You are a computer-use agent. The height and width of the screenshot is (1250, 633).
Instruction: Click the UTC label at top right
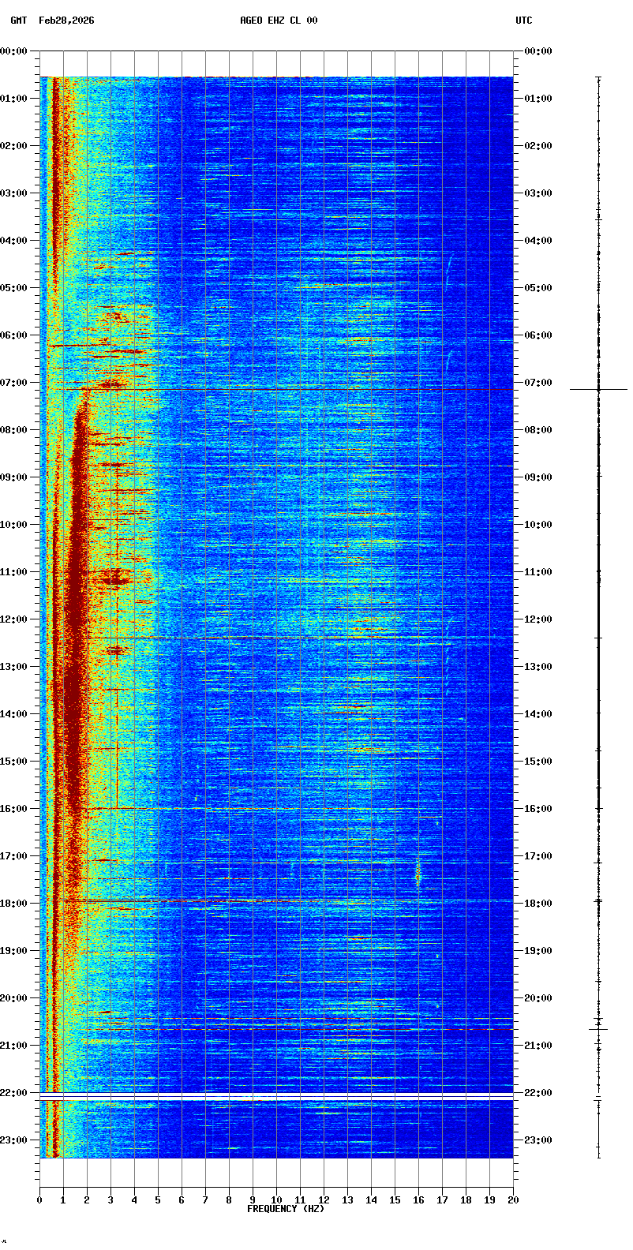(x=524, y=21)
